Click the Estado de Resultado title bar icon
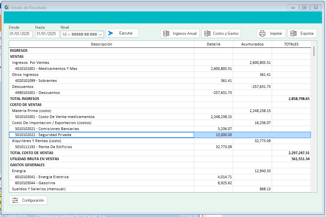The width and height of the screenshot is (326, 217). [x=7, y=7]
